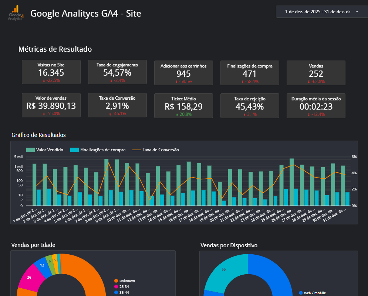Click the Métricas de Resultado heading
Screen dimensions: 368x296
(x=55, y=49)
